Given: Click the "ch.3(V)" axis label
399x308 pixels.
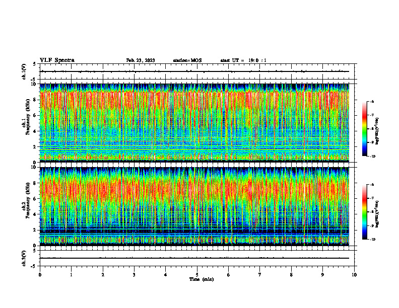Looking at the screenshot, I should (24, 258).
